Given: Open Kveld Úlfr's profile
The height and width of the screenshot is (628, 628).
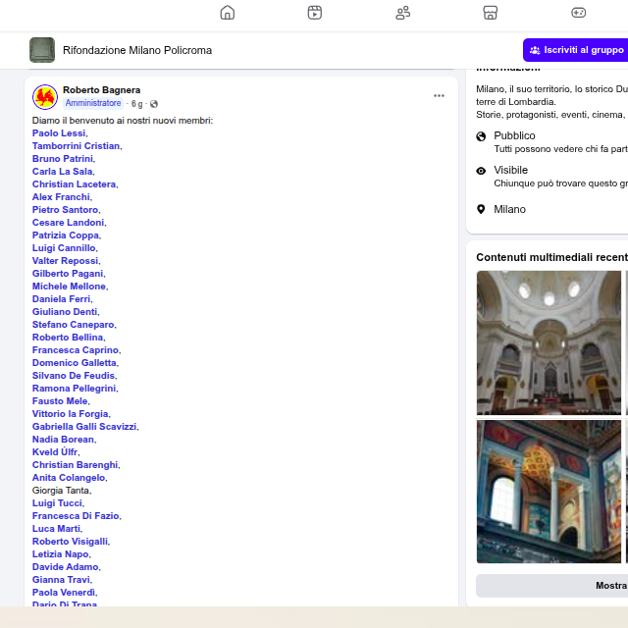Looking at the screenshot, I should point(55,451).
